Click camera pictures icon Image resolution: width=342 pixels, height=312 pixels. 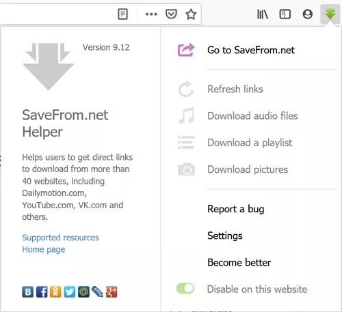point(186,169)
